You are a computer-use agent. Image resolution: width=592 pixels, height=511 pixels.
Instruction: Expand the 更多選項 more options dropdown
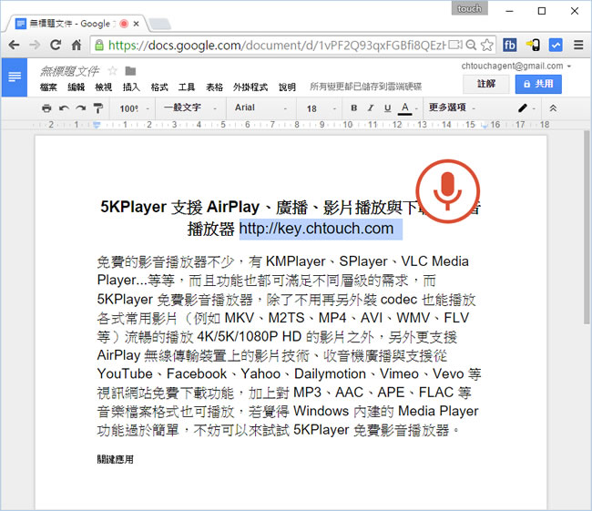click(x=452, y=107)
